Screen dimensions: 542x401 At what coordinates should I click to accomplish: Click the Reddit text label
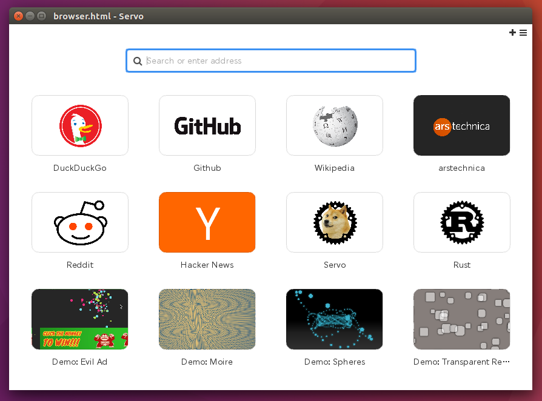point(80,265)
